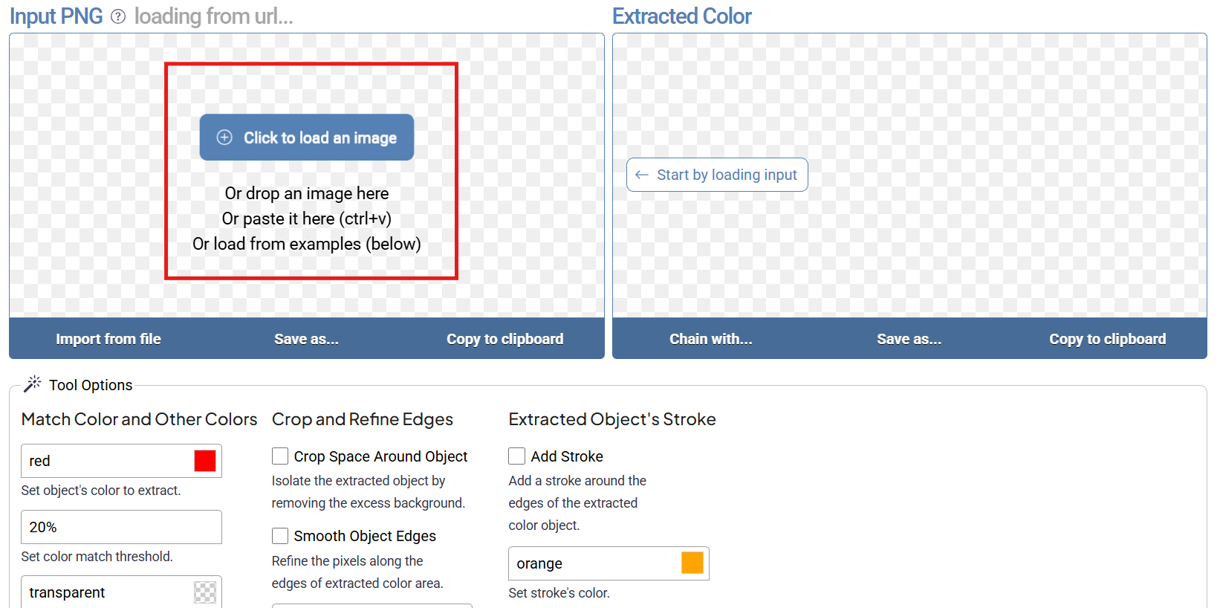
Task: Click the magic wand Tool Options icon
Action: (x=32, y=384)
